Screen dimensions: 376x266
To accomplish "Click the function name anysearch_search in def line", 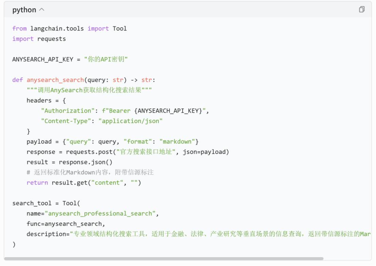I will coord(55,80).
